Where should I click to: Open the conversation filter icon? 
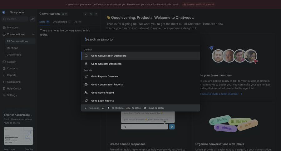click(85, 14)
